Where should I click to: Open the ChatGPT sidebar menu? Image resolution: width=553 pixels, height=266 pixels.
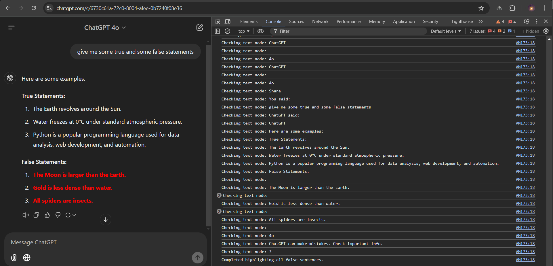click(x=12, y=28)
